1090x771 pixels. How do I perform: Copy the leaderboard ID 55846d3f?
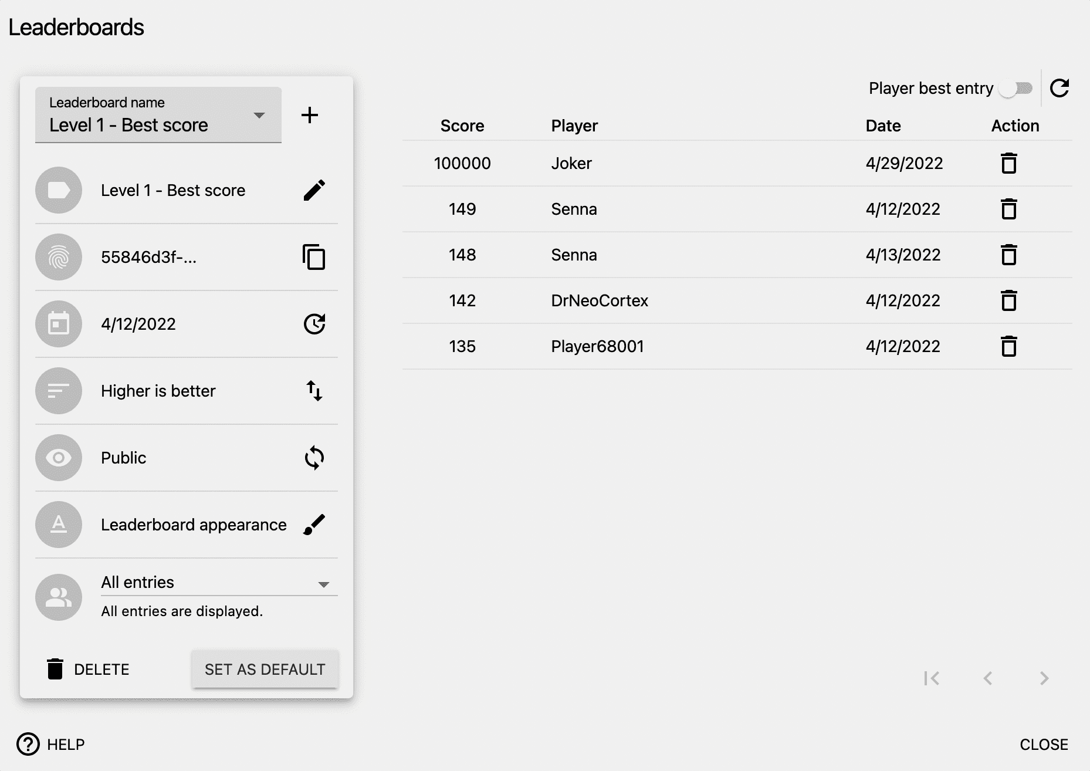pyautogui.click(x=314, y=257)
